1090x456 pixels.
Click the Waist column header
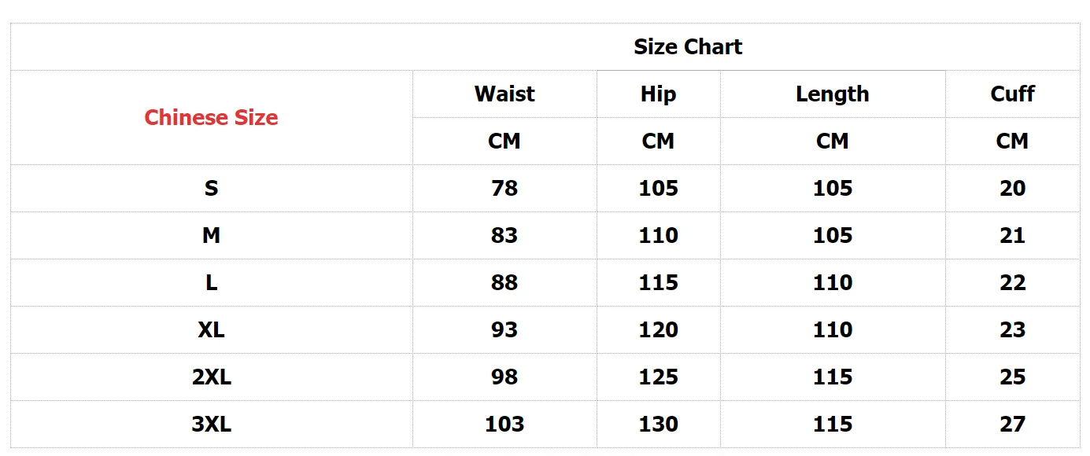[x=504, y=94]
